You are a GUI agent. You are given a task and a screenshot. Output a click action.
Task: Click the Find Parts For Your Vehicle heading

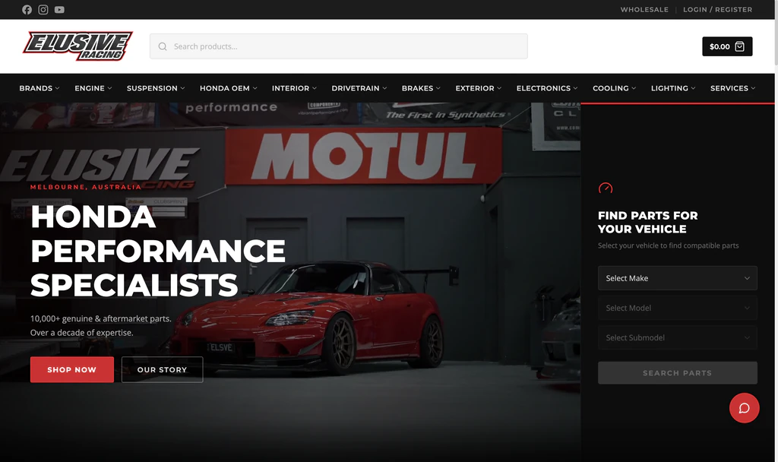[x=647, y=223]
